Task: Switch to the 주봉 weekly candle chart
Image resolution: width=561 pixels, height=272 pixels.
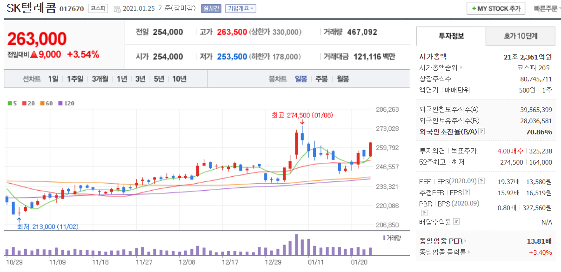Action: (x=322, y=79)
